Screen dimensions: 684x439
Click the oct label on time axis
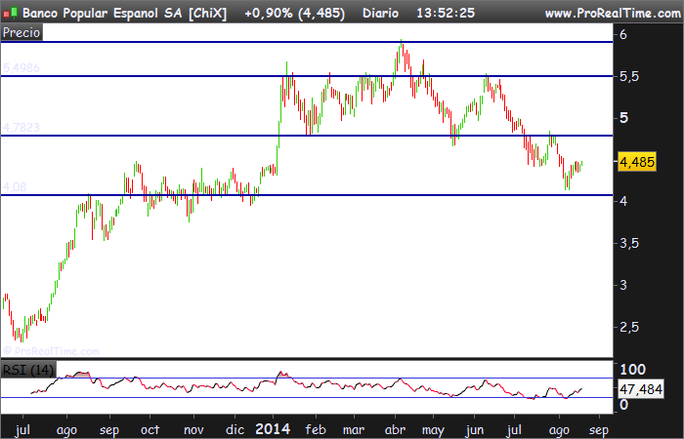150,430
